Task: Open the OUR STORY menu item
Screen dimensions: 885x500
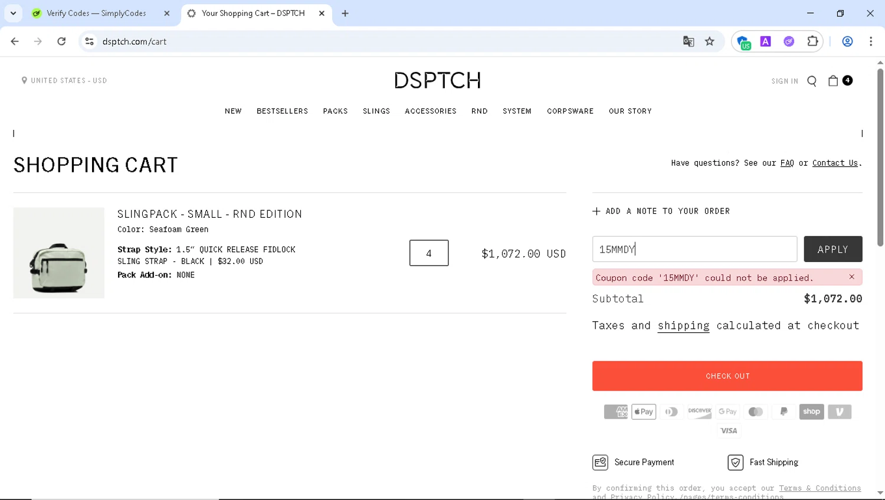Action: click(x=630, y=111)
